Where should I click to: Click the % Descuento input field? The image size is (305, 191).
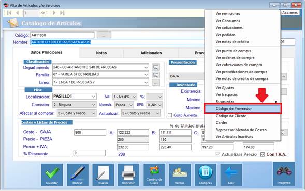tap(90, 153)
